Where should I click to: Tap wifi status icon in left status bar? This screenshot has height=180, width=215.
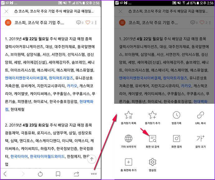click(70, 3)
